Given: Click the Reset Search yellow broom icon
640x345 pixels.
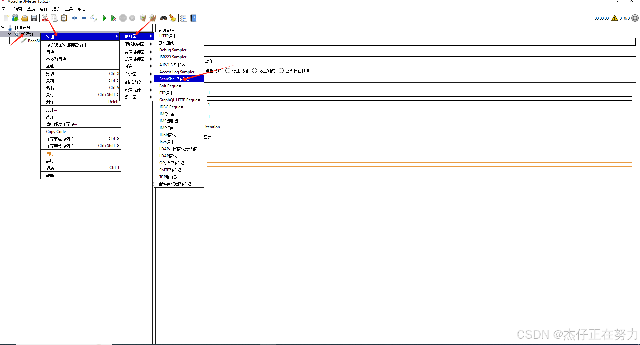Looking at the screenshot, I should tap(173, 18).
